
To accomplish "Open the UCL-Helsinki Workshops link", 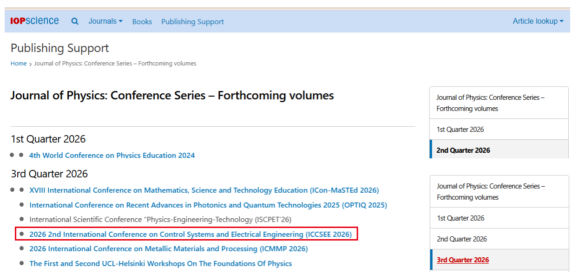I will click(161, 264).
